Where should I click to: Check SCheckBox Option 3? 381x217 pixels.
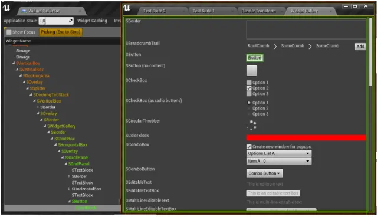coord(249,94)
